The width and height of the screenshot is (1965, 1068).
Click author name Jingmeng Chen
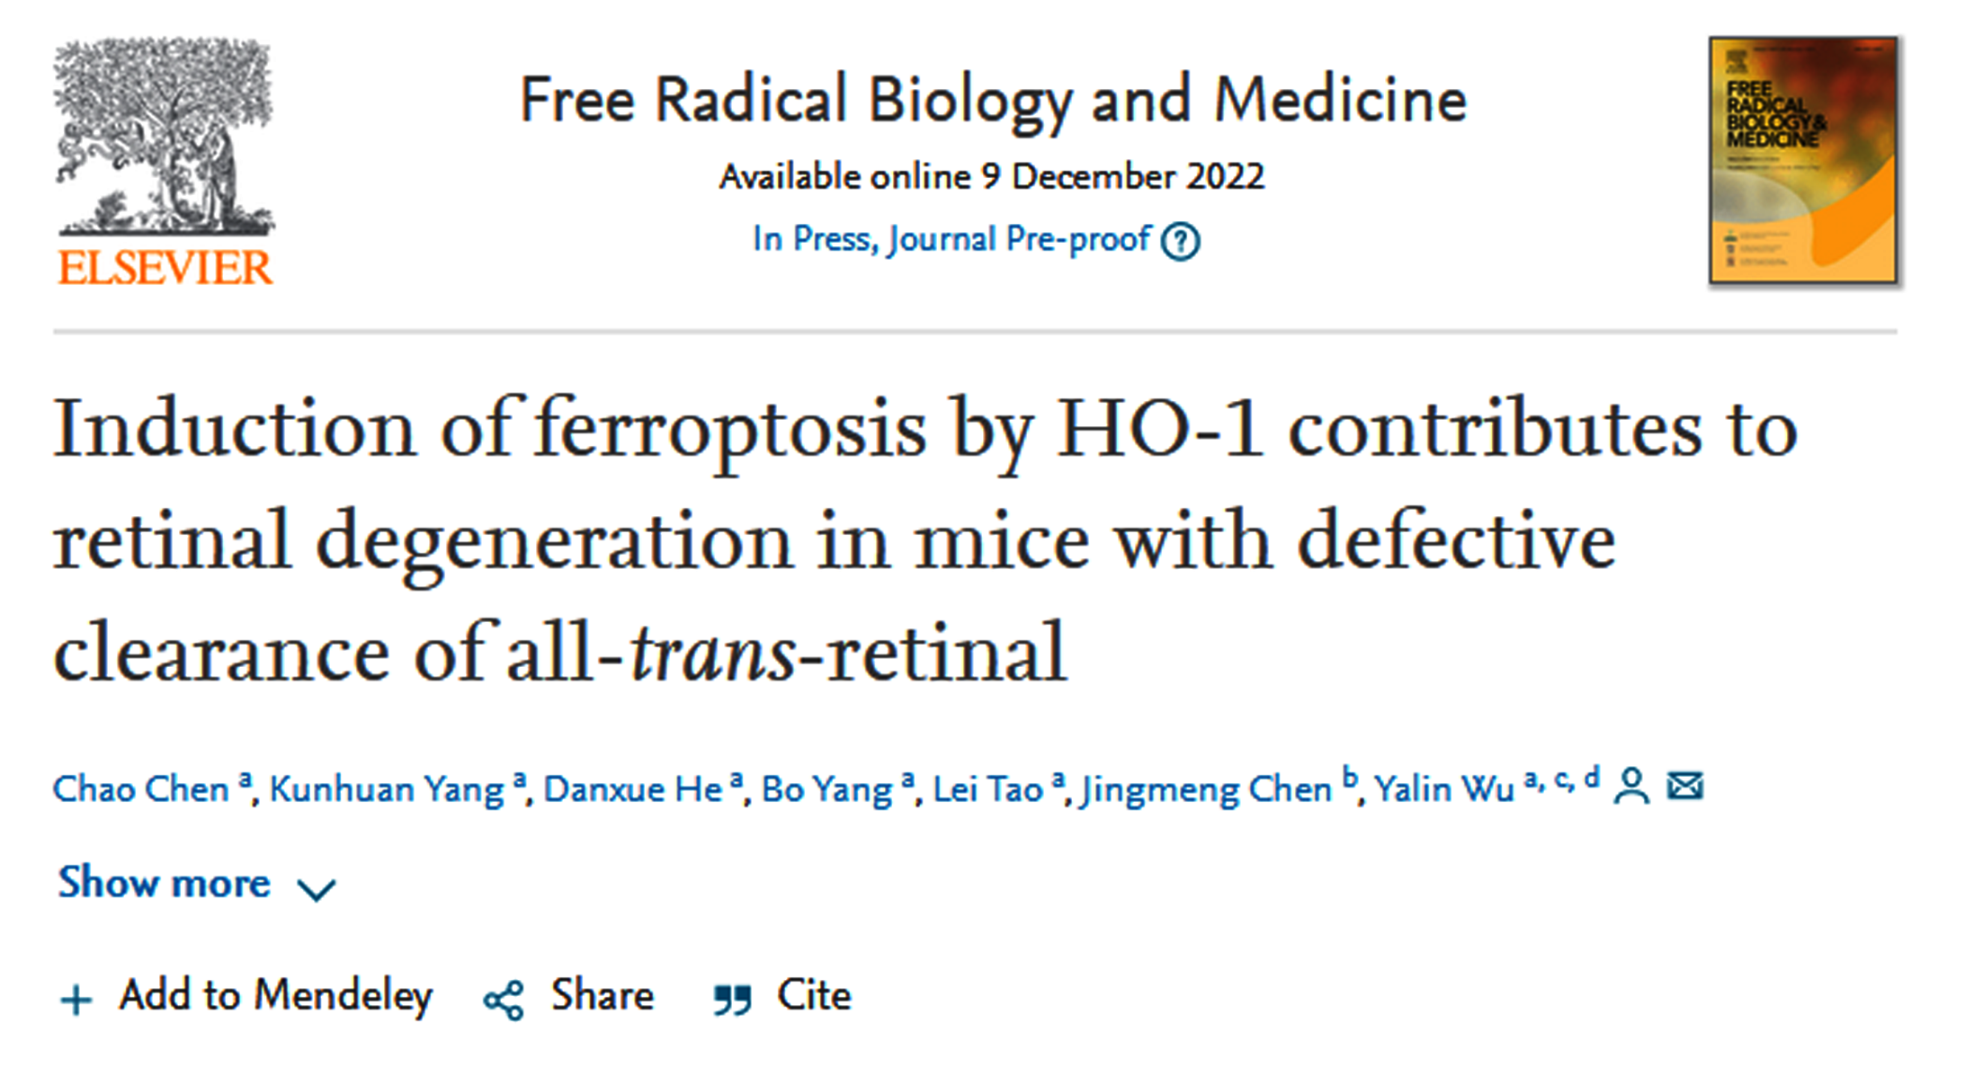1206,789
